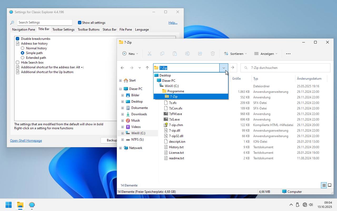Go forward with the right arrow button
The height and width of the screenshot is (211, 337).
132,68
